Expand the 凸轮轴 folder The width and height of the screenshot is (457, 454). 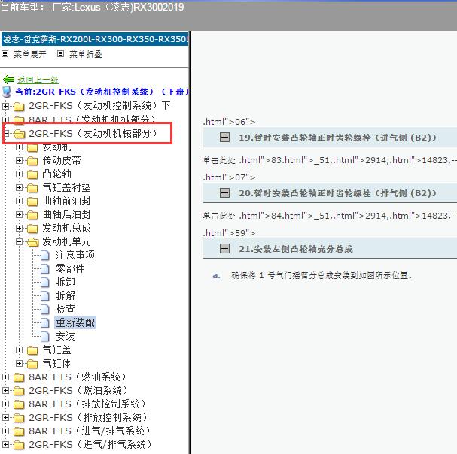click(19, 174)
